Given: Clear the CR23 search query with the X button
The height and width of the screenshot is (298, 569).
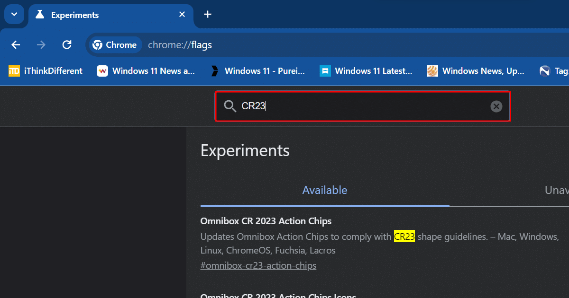Looking at the screenshot, I should [496, 106].
